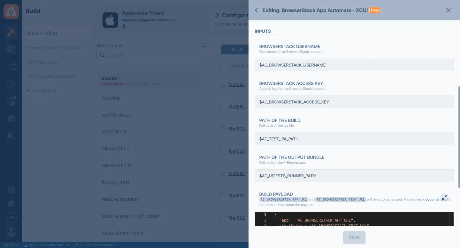The image size is (460, 248).
Task: Click the AC_BROWSERSTACK_APP_URL code tag
Action: pyautogui.click(x=283, y=199)
